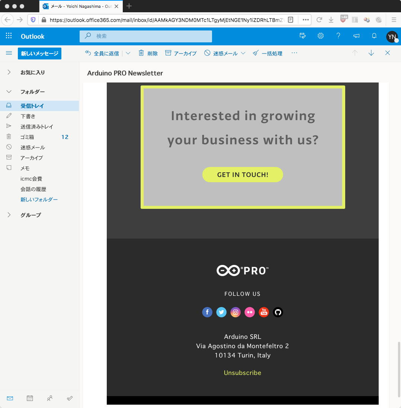401x408 pixels.
Task: Click 削除 in the toolbar
Action: pos(148,53)
